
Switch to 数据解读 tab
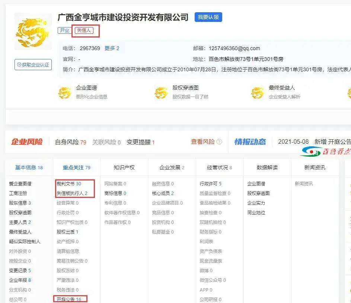click(267, 167)
